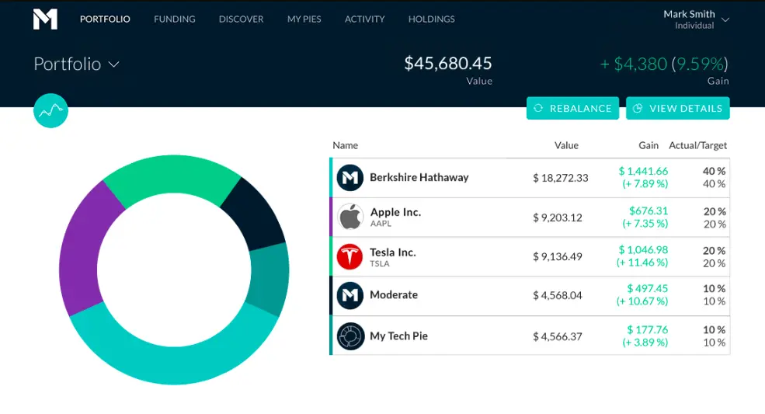Click the gain $ 1,046.98
Viewport: 765px width, 414px height.
(x=643, y=249)
